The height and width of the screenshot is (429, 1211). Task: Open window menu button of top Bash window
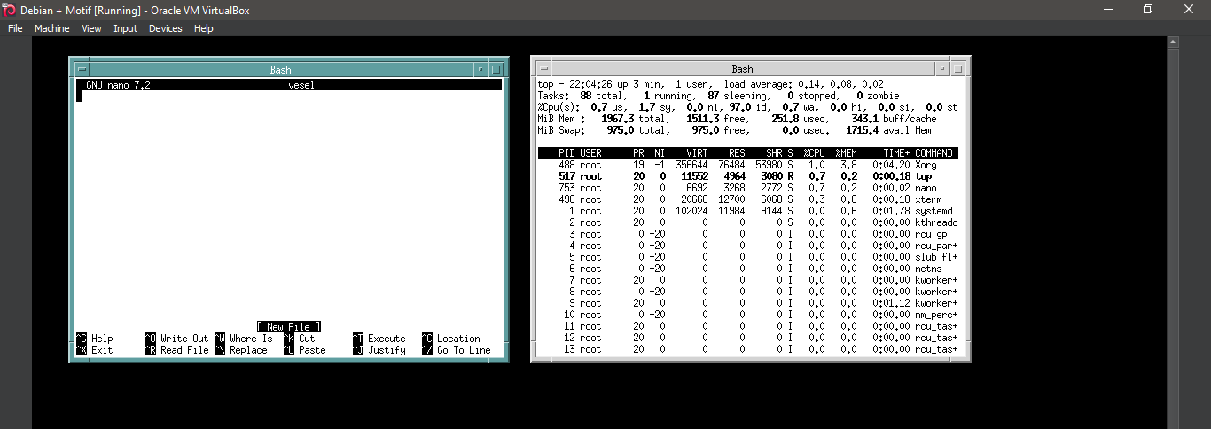point(543,68)
